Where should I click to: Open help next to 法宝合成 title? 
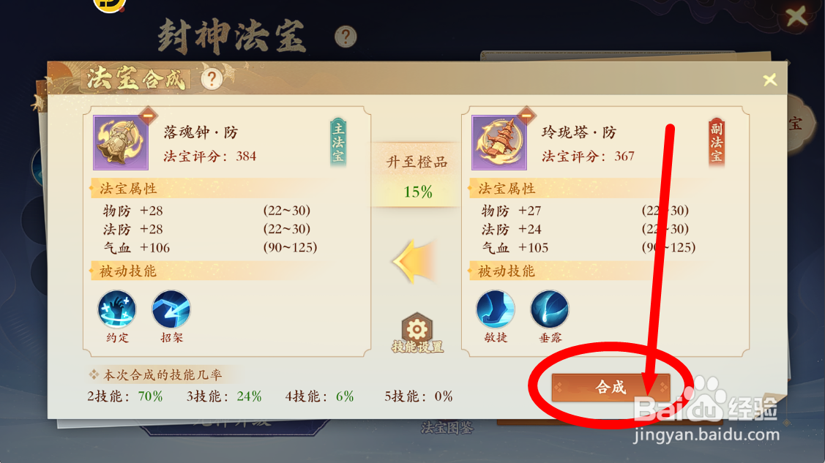(x=212, y=79)
